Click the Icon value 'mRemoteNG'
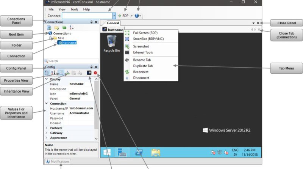Image resolution: width=303 pixels, height=169 pixels. pyautogui.click(x=78, y=93)
